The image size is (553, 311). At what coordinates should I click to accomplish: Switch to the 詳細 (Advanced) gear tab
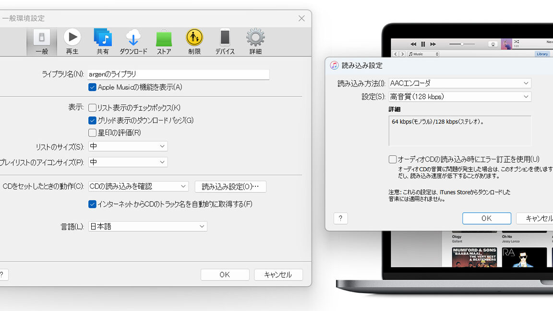coord(255,42)
